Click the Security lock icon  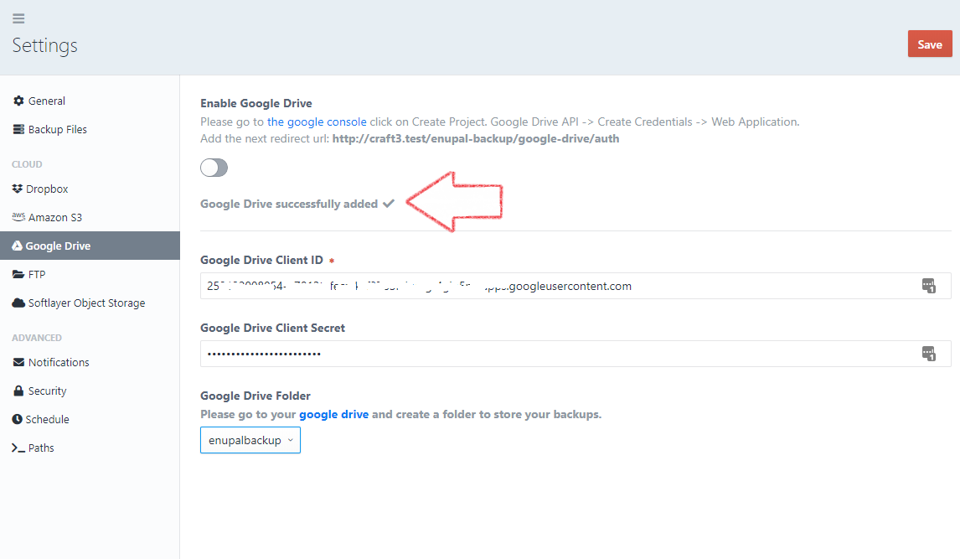tap(19, 391)
